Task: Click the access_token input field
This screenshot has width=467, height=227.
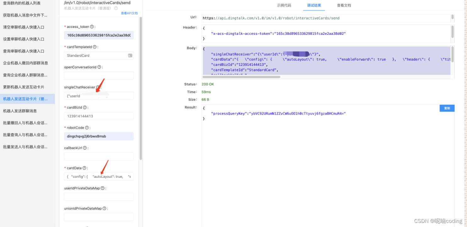Action: point(99,35)
